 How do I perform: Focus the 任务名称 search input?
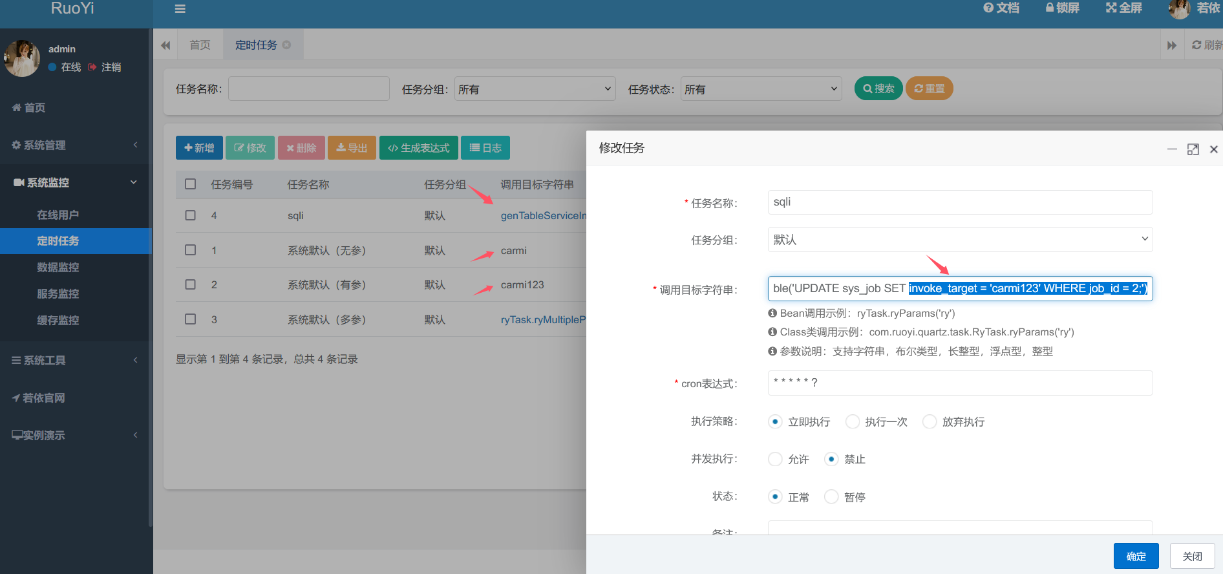tap(309, 89)
